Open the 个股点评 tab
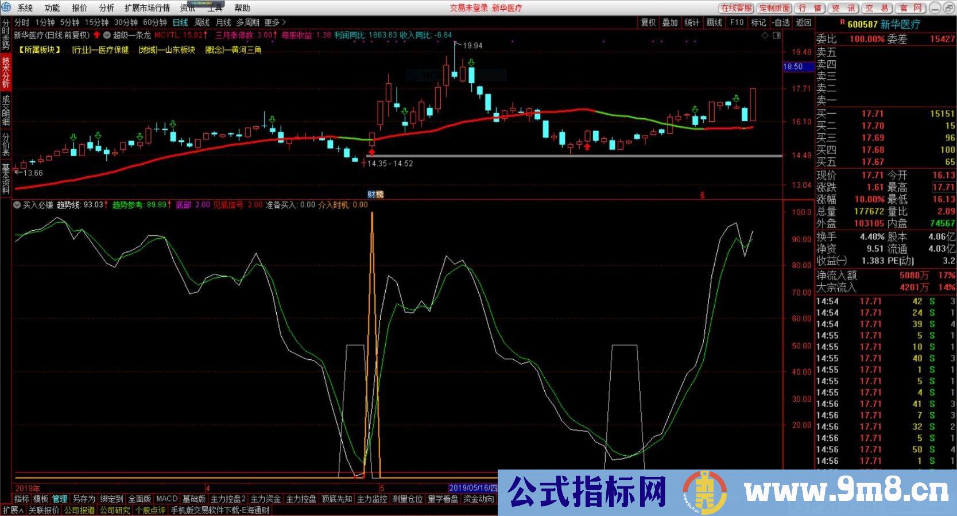The image size is (957, 516). 150,510
